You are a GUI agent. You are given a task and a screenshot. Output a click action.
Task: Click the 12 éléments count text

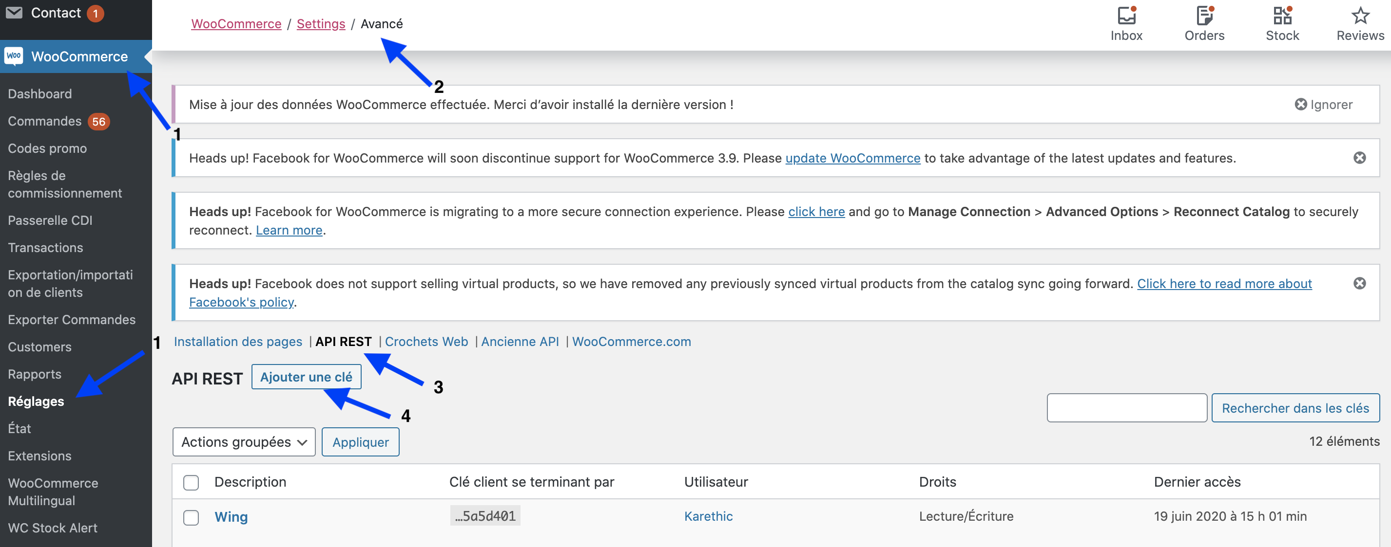(1344, 441)
